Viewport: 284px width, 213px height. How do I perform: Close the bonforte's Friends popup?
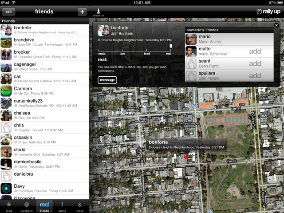coord(276,26)
